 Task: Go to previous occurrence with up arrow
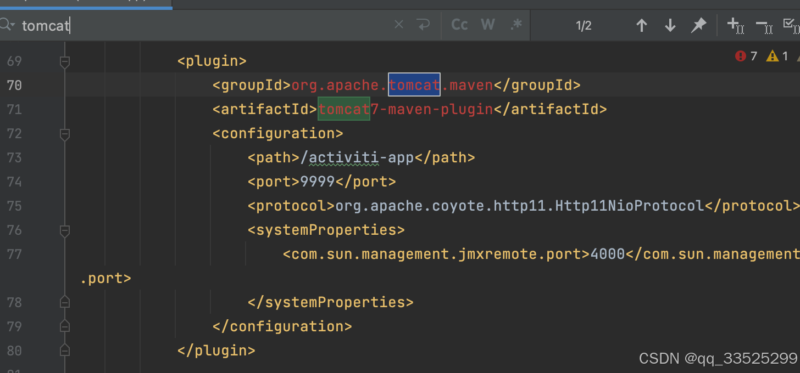[641, 25]
